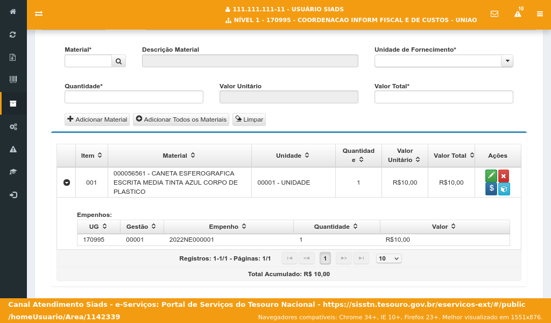Screen dimensions: 551x323
Task: Open the rows-per-page dropdown showing 10
Action: [x=388, y=258]
